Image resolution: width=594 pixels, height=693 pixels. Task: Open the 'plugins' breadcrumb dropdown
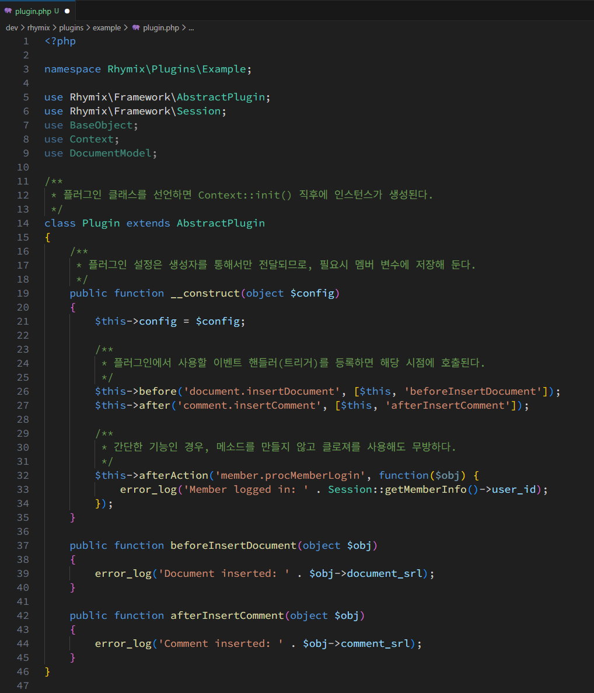click(71, 27)
